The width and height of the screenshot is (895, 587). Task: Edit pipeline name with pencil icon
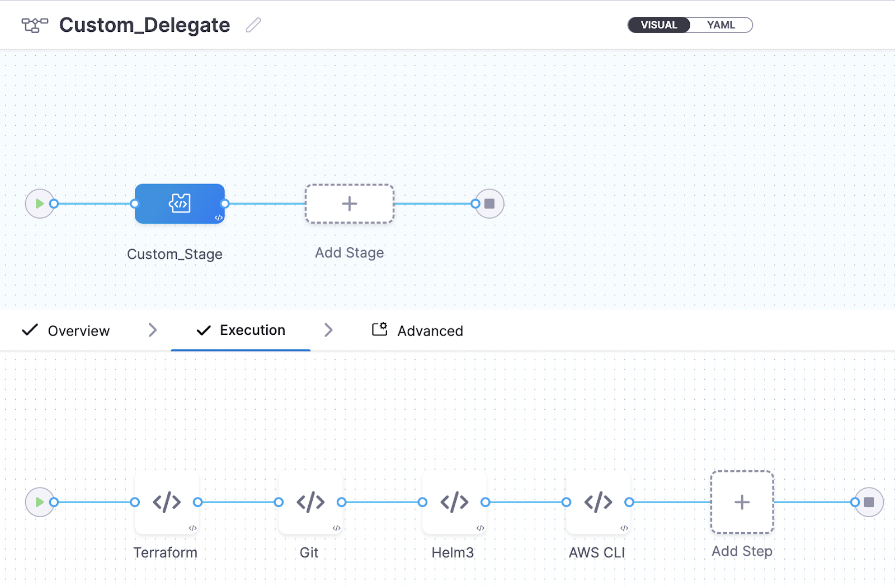253,25
